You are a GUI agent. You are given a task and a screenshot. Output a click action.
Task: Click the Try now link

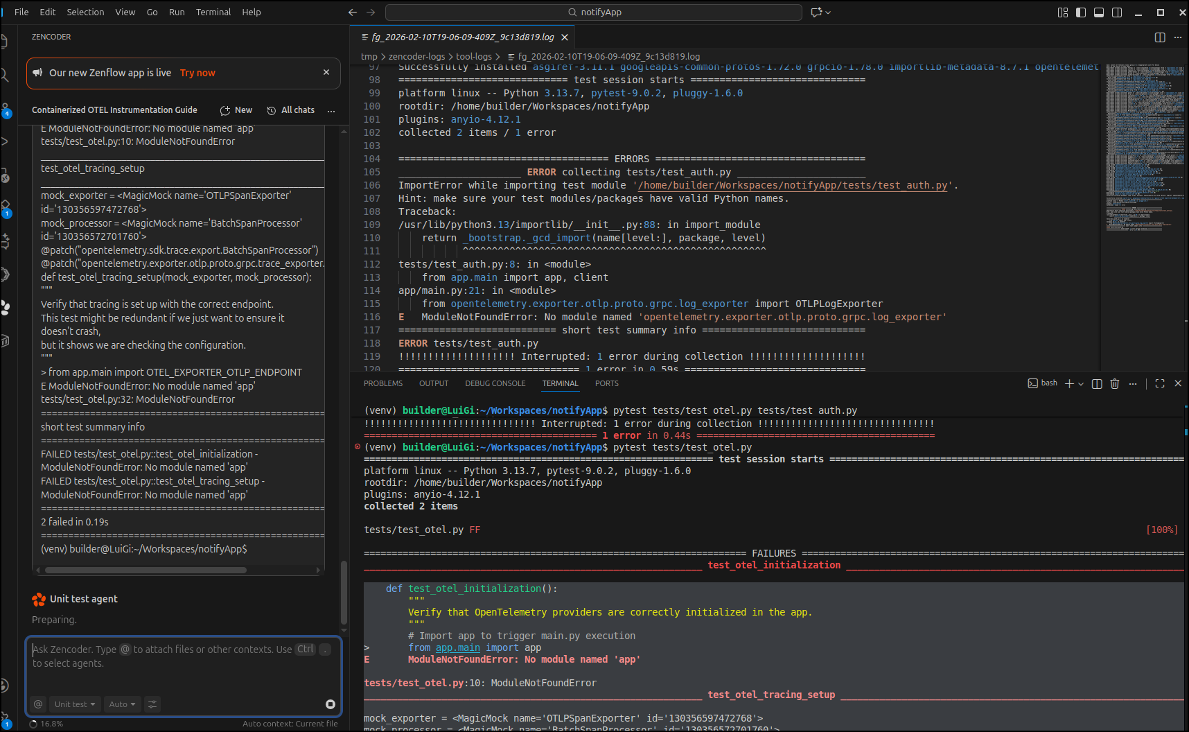coord(197,73)
